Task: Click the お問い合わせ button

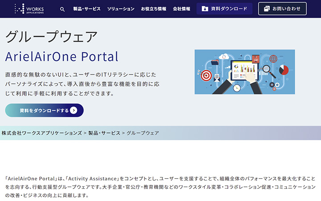Action: (x=282, y=8)
